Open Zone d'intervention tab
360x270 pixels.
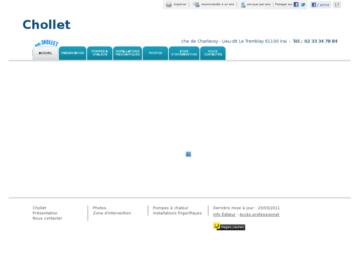tap(184, 54)
